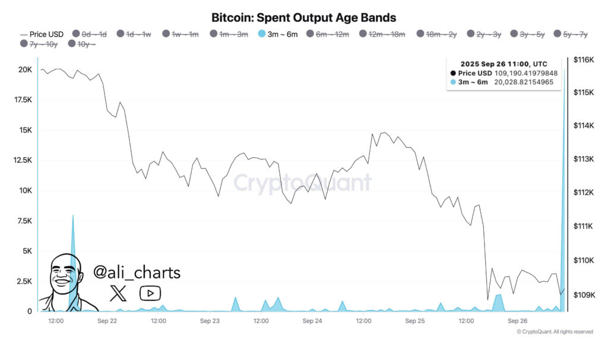Click the YouTube play icon
This screenshot has width=608, height=342.
tap(150, 293)
